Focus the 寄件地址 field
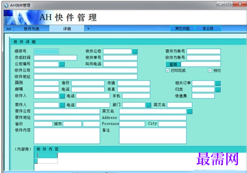The height and width of the screenshot is (173, 247). click(x=67, y=117)
